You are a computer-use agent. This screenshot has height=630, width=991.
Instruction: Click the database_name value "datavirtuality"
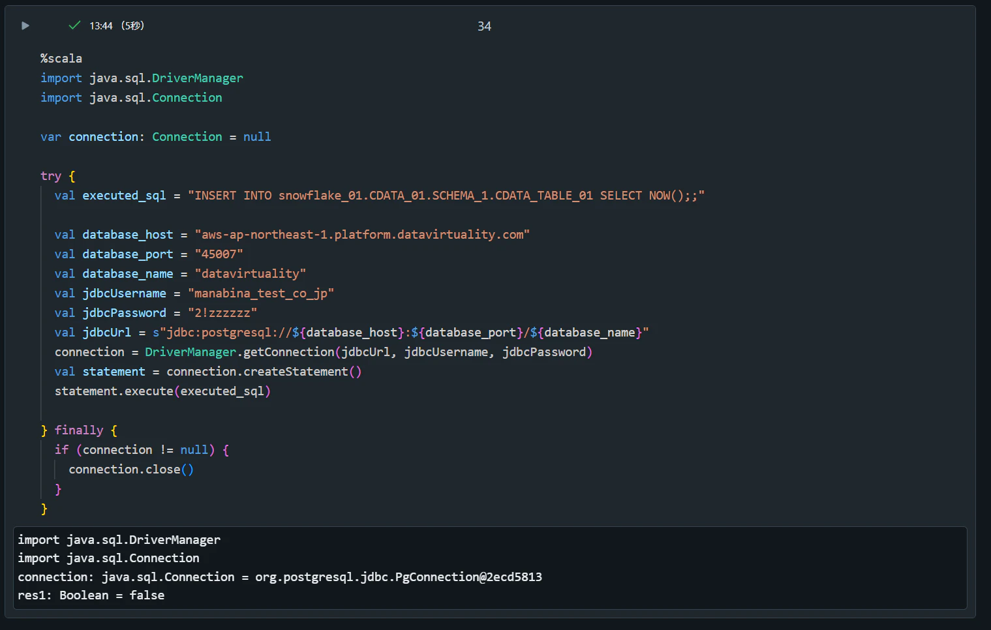pos(250,274)
